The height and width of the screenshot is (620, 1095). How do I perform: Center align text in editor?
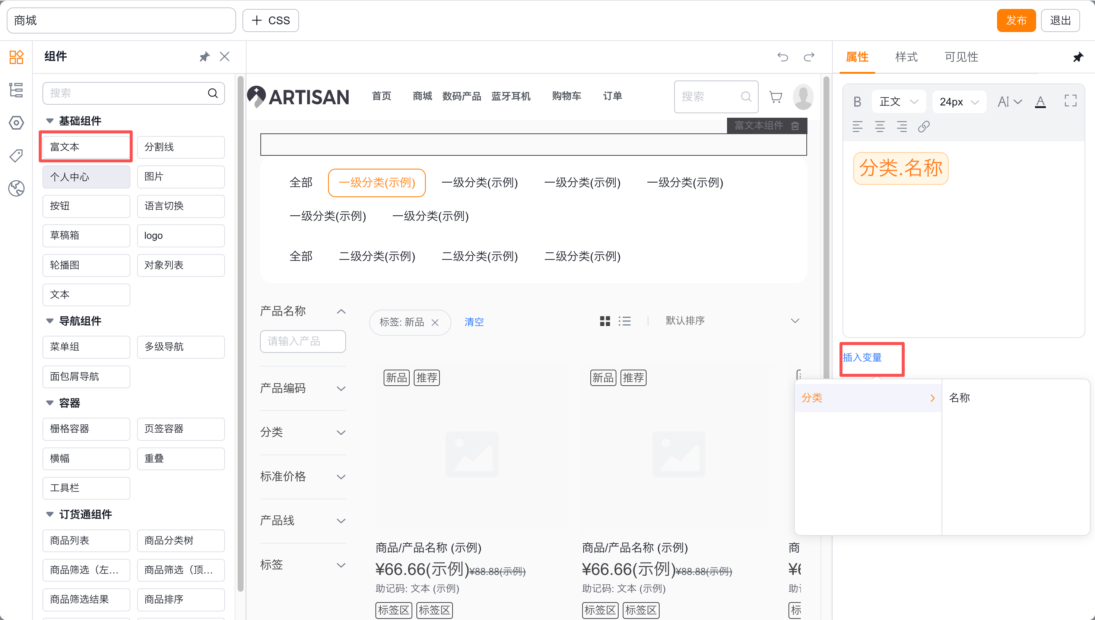[880, 126]
